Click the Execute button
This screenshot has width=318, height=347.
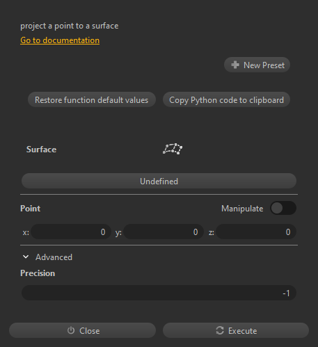(236, 330)
